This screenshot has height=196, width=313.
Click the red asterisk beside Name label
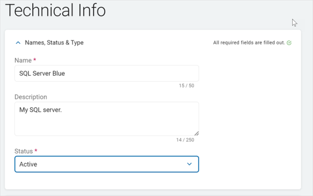35,60
